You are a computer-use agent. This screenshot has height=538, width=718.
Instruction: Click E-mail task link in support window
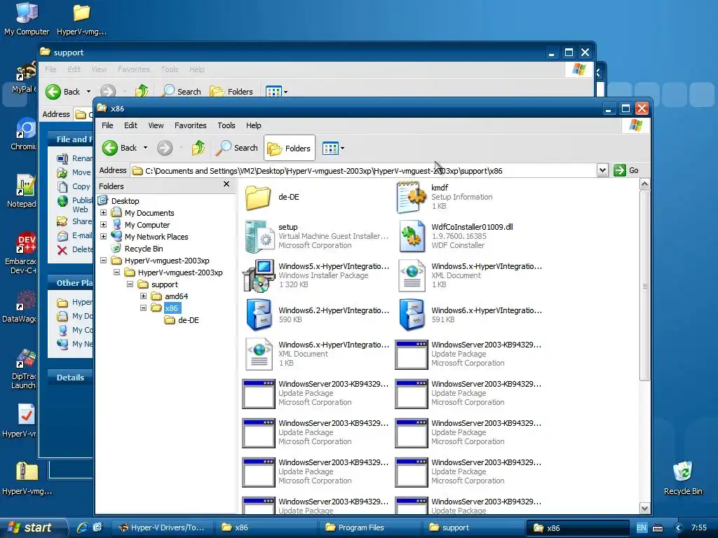(82, 235)
